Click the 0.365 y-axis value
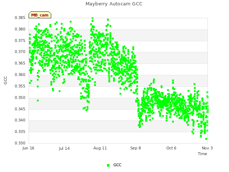 [x=20, y=63]
